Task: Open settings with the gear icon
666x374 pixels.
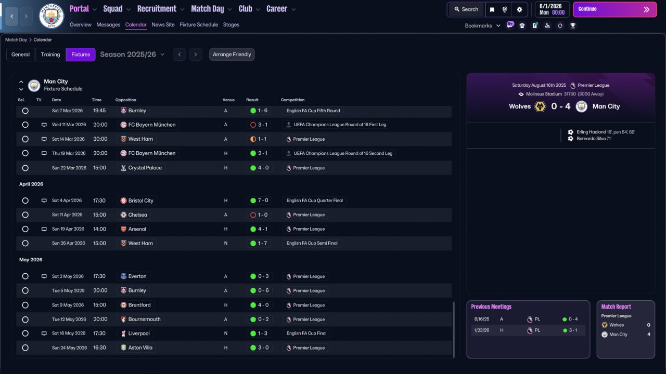Action: (x=519, y=9)
